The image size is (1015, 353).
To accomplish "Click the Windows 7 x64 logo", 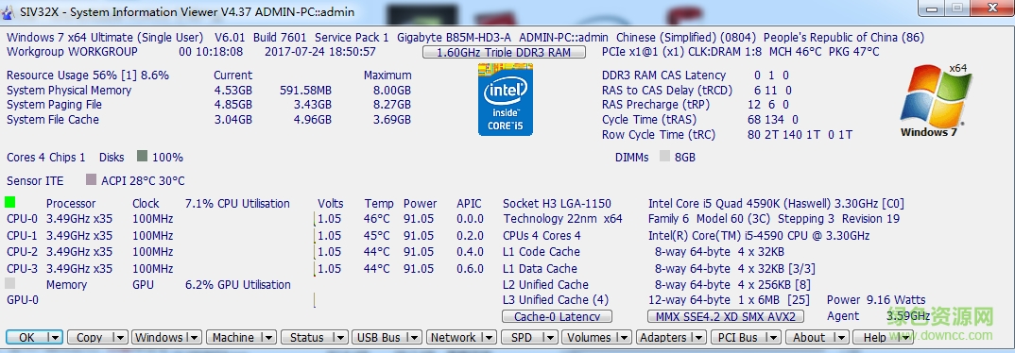I will tap(937, 100).
